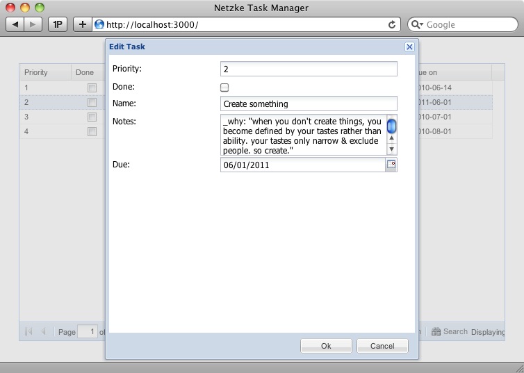The image size is (524, 373).
Task: Click the plus add bookmark button
Action: point(83,24)
